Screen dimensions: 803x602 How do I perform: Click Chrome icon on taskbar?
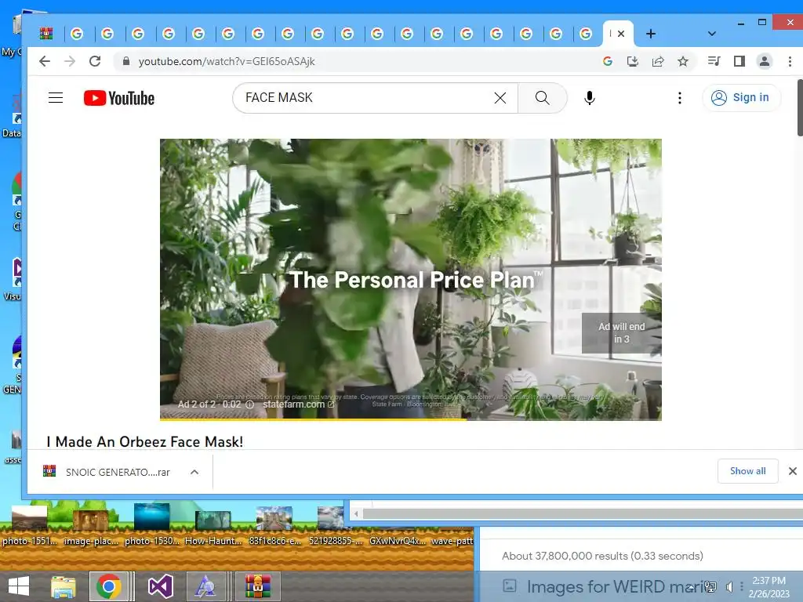coord(108,586)
